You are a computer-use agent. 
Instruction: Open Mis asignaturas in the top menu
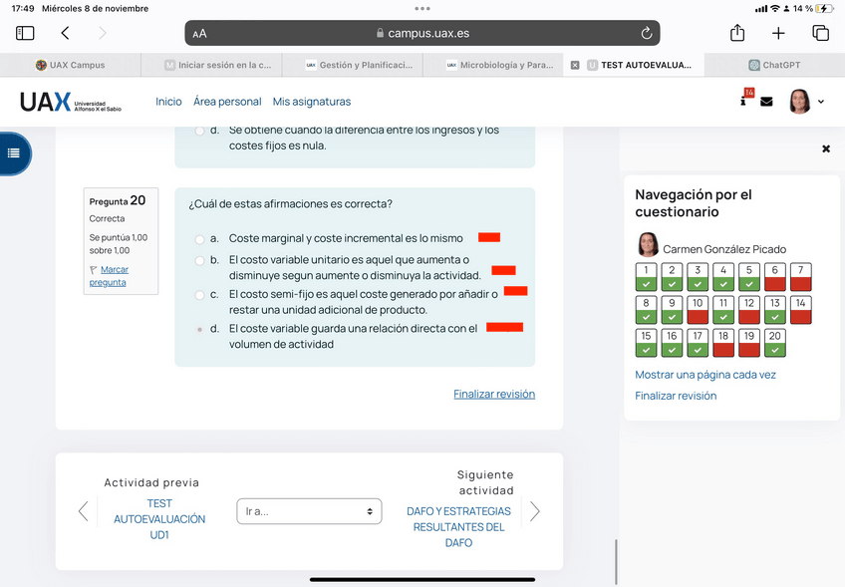pos(312,102)
